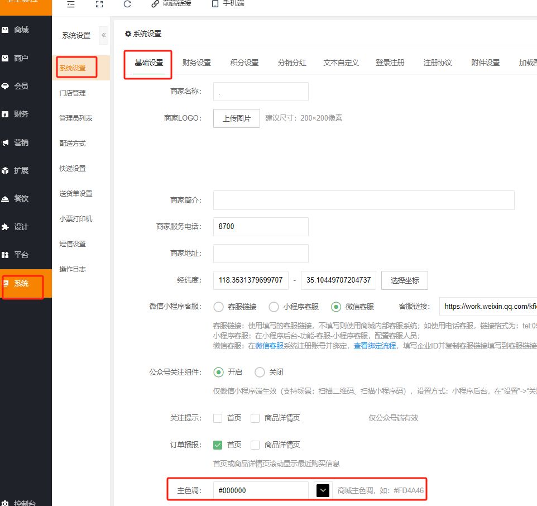
Task: Collapse the 系统设置 submenu panel
Action: click(103, 35)
